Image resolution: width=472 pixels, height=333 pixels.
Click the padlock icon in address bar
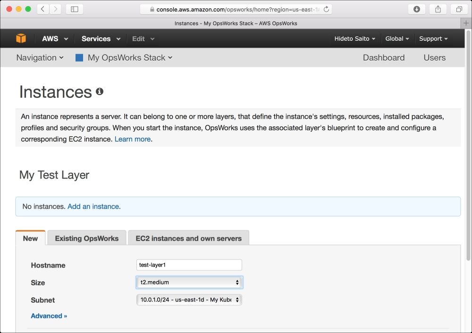pos(152,9)
